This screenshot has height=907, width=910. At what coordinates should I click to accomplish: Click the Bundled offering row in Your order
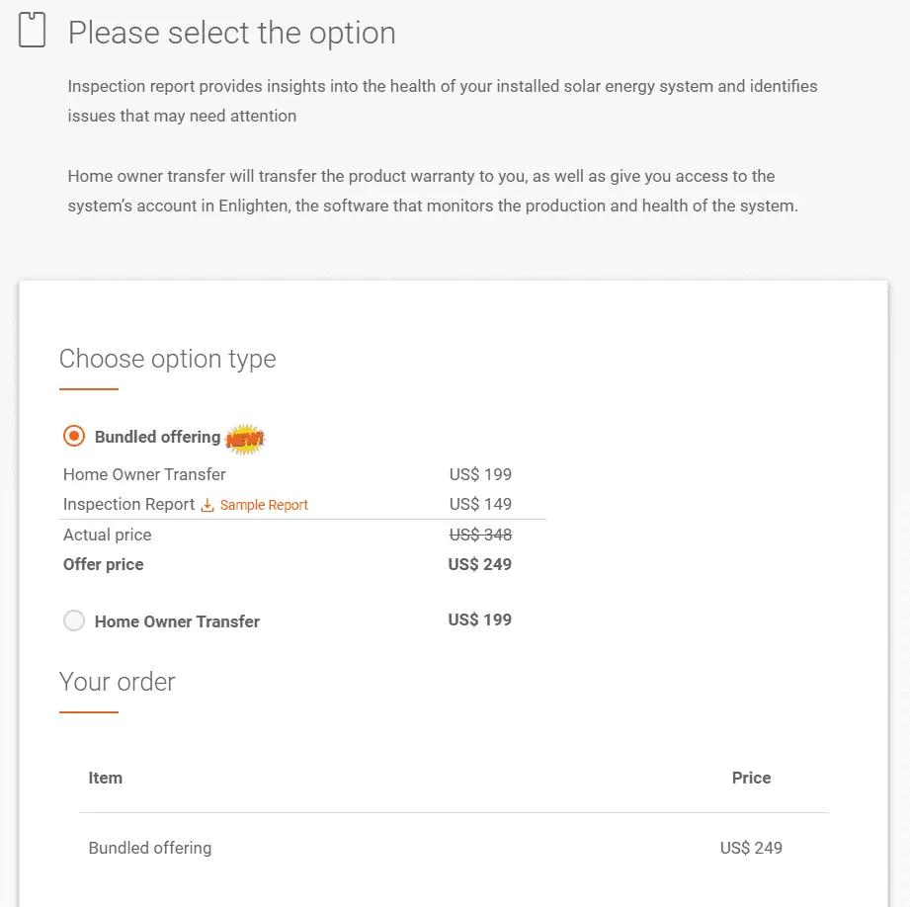point(150,848)
